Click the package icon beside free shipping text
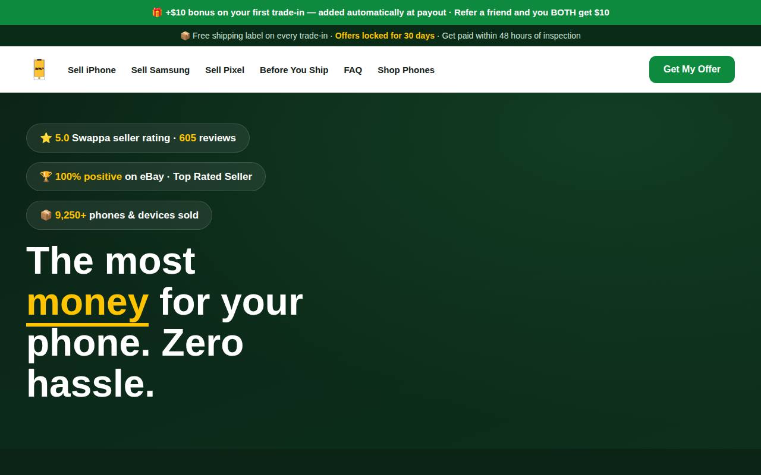The image size is (761, 475). 185,36
